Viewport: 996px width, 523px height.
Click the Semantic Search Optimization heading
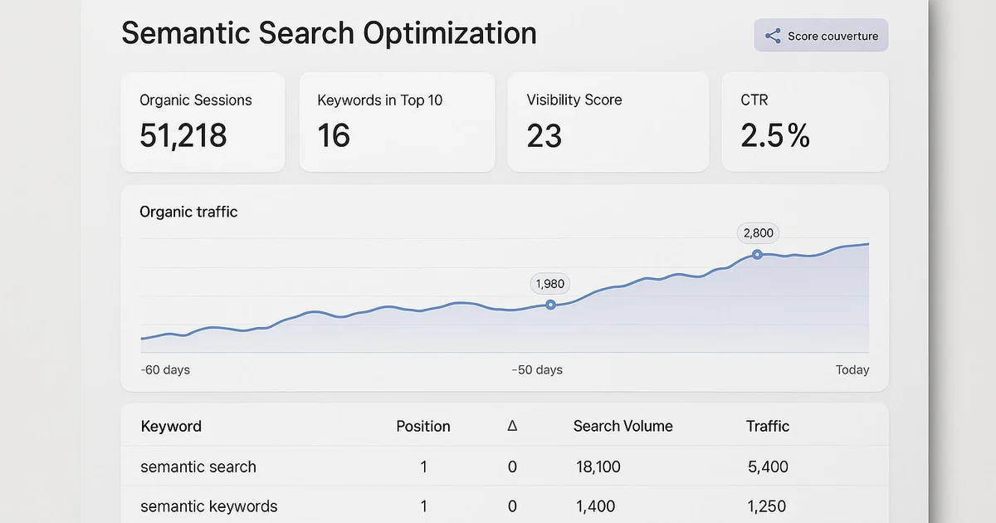click(x=329, y=33)
